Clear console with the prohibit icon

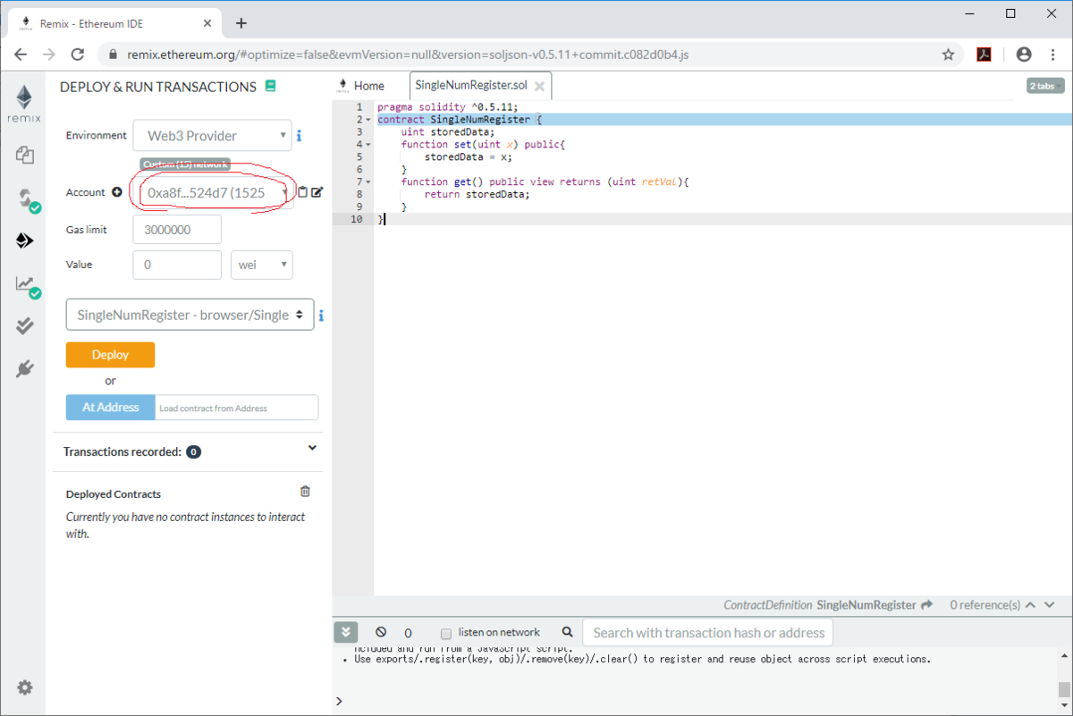pyautogui.click(x=381, y=632)
